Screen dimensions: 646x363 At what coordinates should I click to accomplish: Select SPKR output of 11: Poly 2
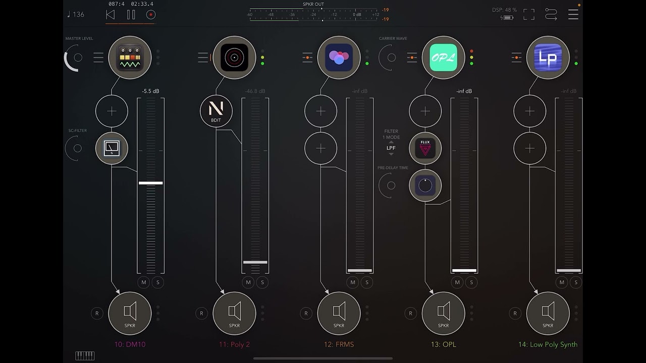coord(234,313)
